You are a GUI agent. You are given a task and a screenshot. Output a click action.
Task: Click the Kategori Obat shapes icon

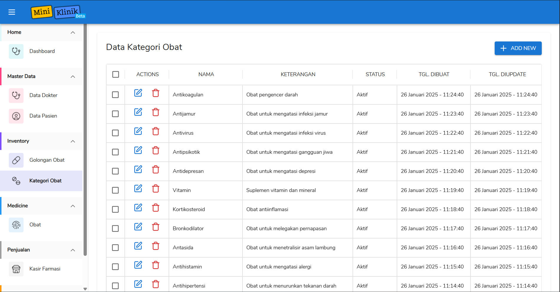tap(16, 181)
